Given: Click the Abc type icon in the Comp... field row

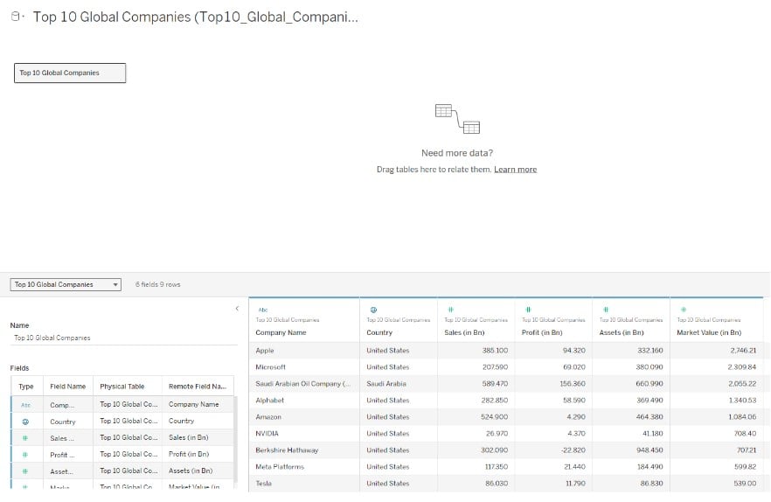Looking at the screenshot, I should pos(25,405).
